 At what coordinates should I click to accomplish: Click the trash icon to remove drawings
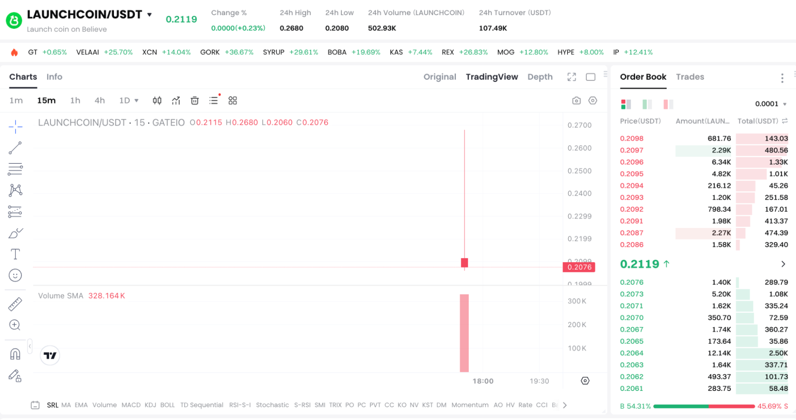coord(195,100)
